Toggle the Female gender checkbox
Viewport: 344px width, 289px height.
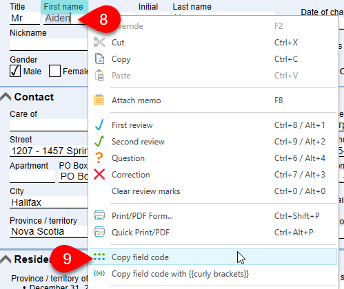tap(54, 71)
